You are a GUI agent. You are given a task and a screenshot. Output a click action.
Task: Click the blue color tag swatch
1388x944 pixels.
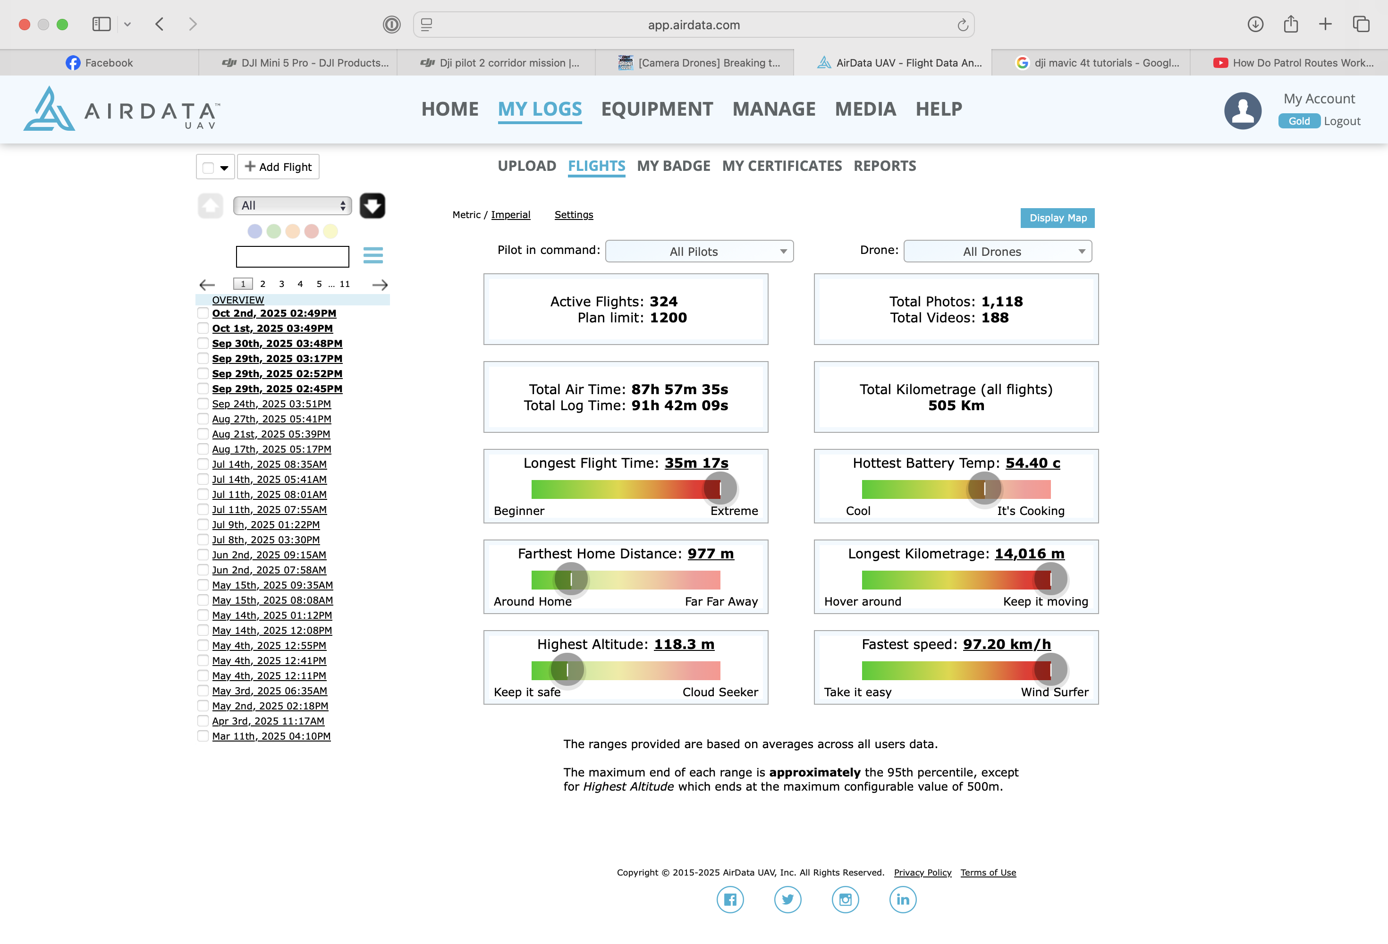(x=255, y=231)
